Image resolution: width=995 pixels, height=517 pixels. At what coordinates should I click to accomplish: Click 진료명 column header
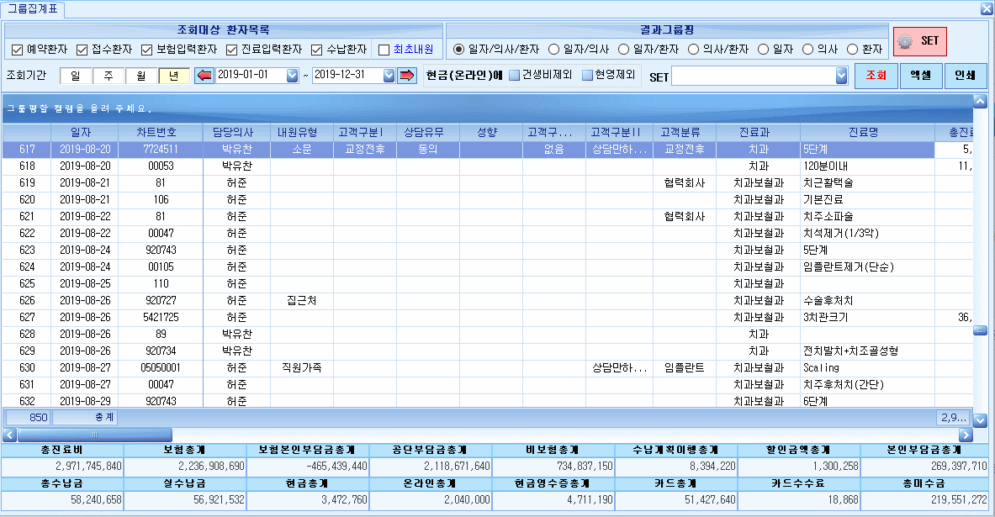pyautogui.click(x=867, y=133)
